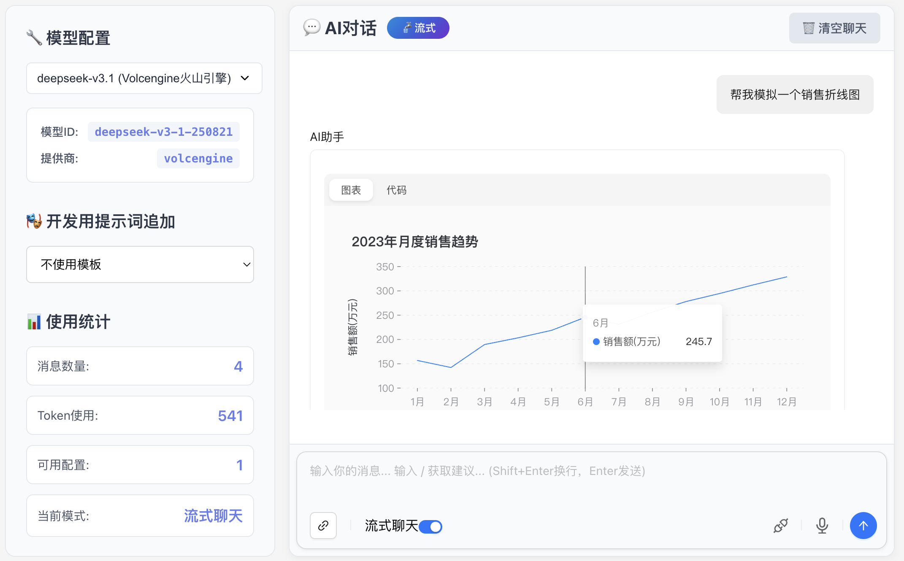Click the chat bubble icon beside AI对话
This screenshot has height=561, width=904.
pyautogui.click(x=311, y=28)
